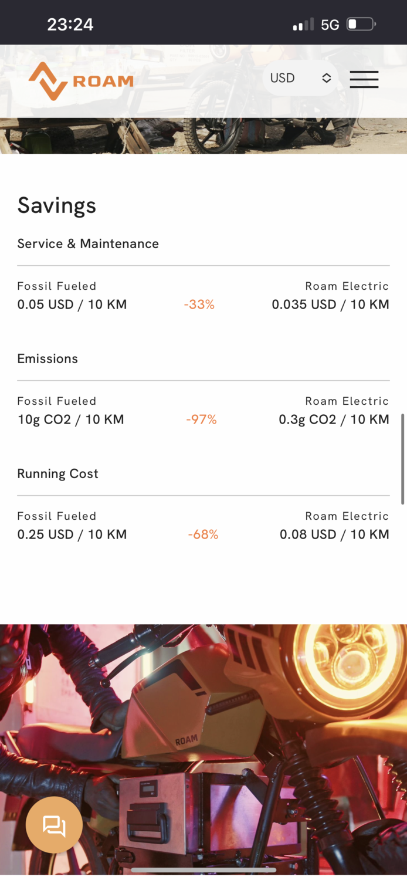Screen dimensions: 407x880
Task: Click the 0.035 USD / 10 KM value
Action: (330, 304)
